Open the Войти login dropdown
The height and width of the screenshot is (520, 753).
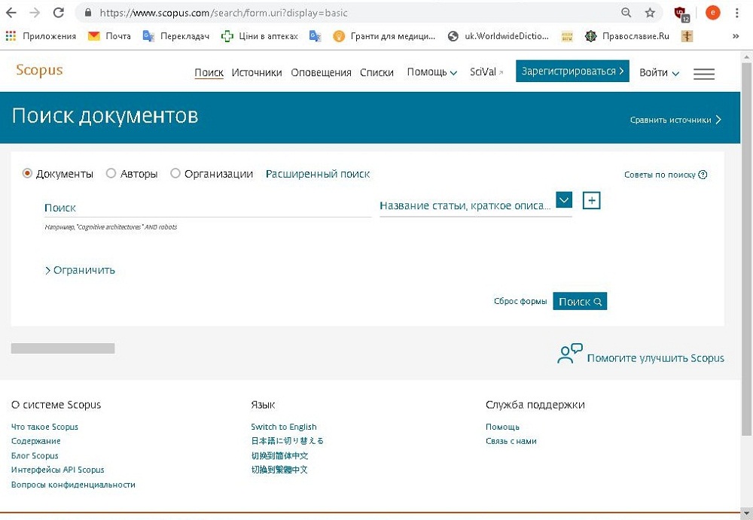click(x=659, y=73)
